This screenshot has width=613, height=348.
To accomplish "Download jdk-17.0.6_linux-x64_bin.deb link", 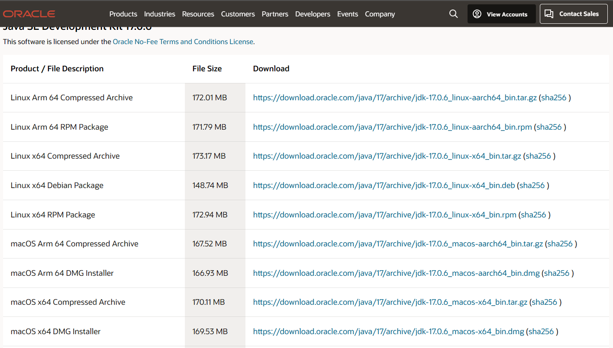I will [x=384, y=185].
